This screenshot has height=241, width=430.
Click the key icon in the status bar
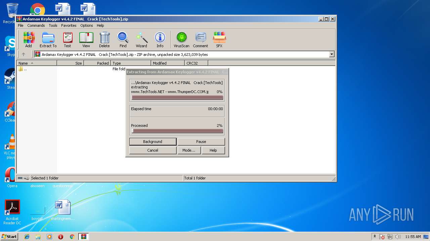pyautogui.click(x=27, y=178)
